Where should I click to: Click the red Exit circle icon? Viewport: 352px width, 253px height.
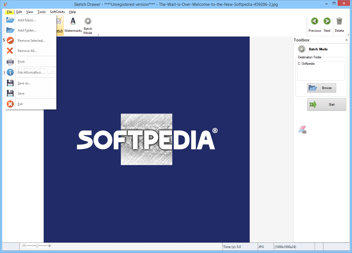[10, 104]
